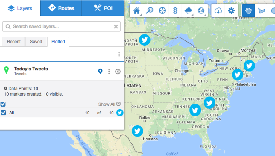Click the Search saved layers field
The image size is (275, 156).
point(61,26)
